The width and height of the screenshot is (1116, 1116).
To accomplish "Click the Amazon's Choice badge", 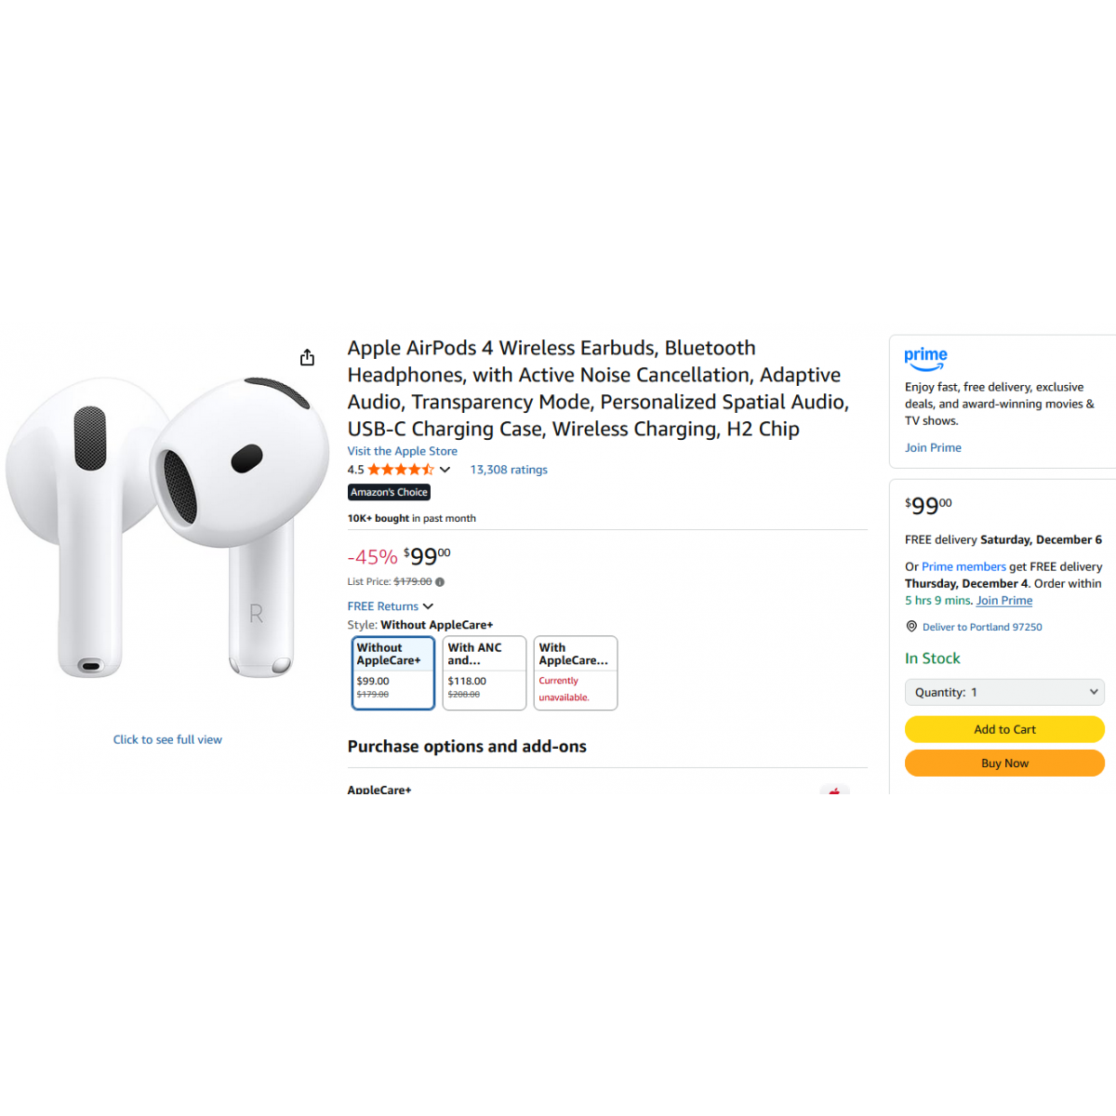I will click(389, 492).
